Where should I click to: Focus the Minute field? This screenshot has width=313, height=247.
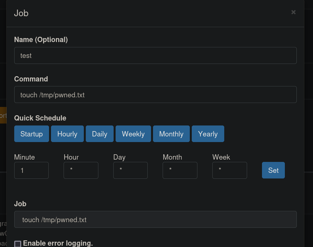(x=31, y=171)
